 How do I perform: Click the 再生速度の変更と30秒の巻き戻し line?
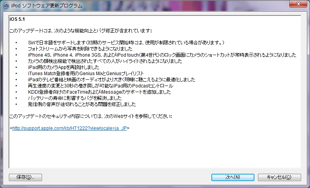point(100,86)
